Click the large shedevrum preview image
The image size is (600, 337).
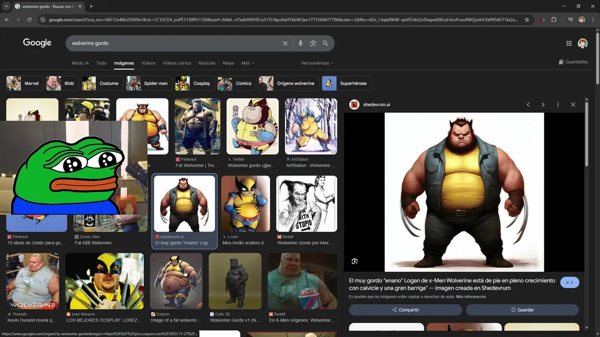click(464, 192)
